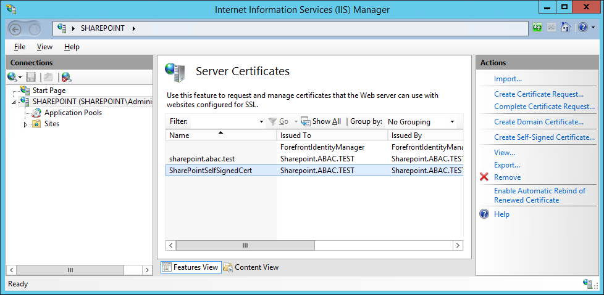Select the sharepoint.abac.test certificate row
The width and height of the screenshot is (604, 295).
click(314, 159)
